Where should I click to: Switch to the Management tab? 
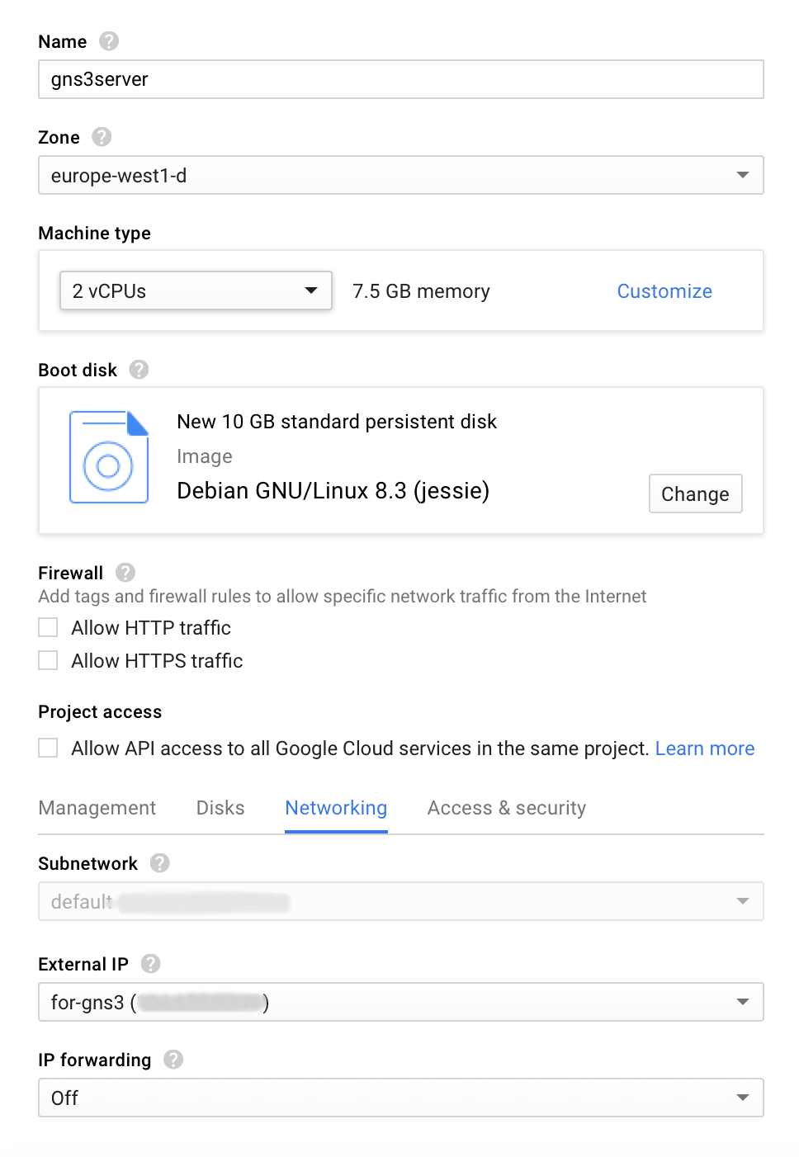(97, 808)
